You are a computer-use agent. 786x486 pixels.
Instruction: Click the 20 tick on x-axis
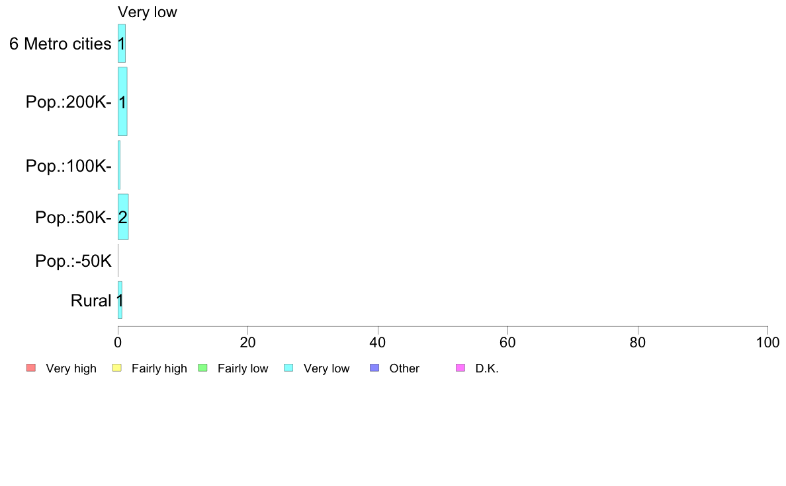tap(247, 342)
